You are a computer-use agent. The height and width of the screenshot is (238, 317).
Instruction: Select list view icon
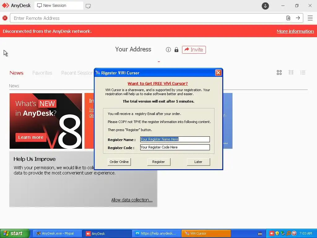pyautogui.click(x=303, y=73)
